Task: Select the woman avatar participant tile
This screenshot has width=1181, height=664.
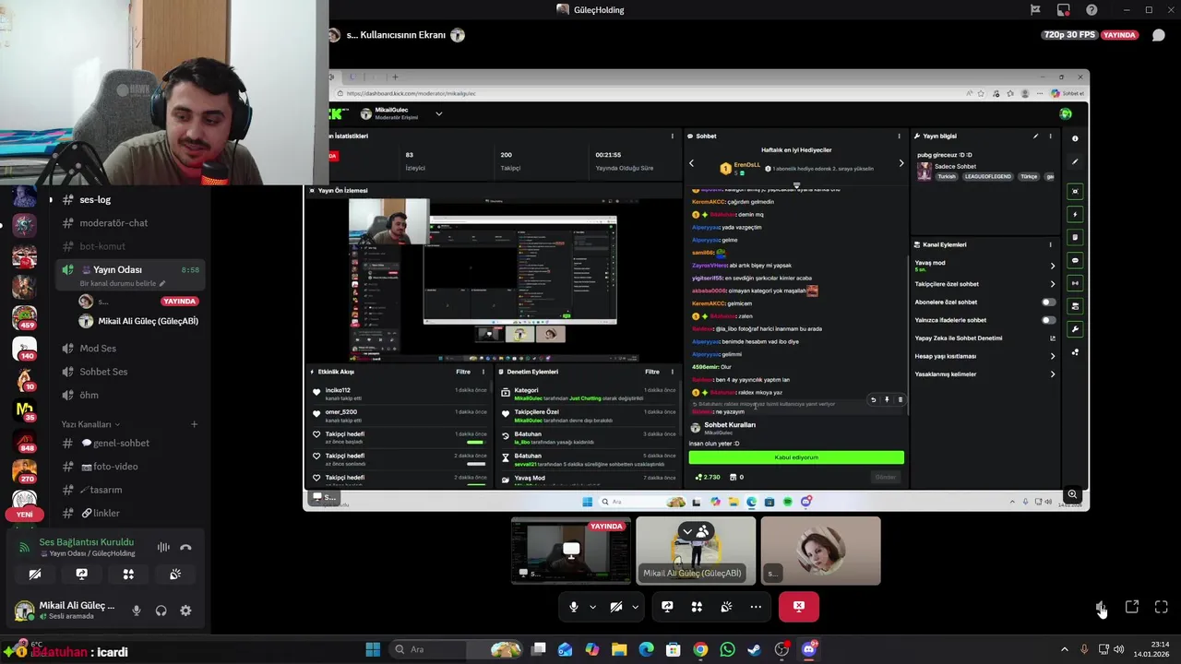Action: pyautogui.click(x=820, y=551)
